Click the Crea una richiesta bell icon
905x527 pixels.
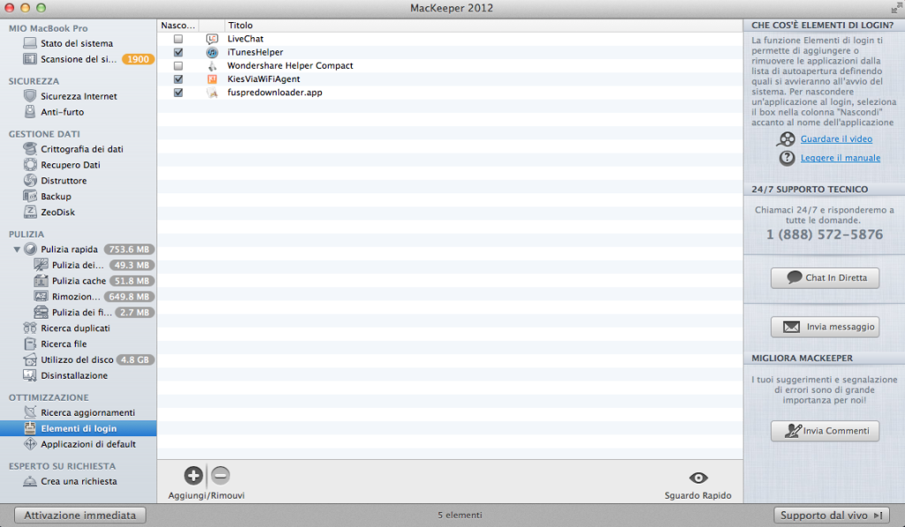pyautogui.click(x=30, y=481)
